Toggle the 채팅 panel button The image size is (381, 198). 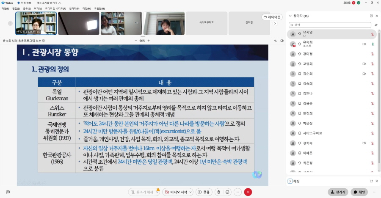(359, 192)
